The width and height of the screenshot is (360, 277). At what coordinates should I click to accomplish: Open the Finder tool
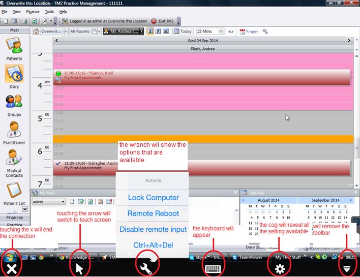click(249, 32)
